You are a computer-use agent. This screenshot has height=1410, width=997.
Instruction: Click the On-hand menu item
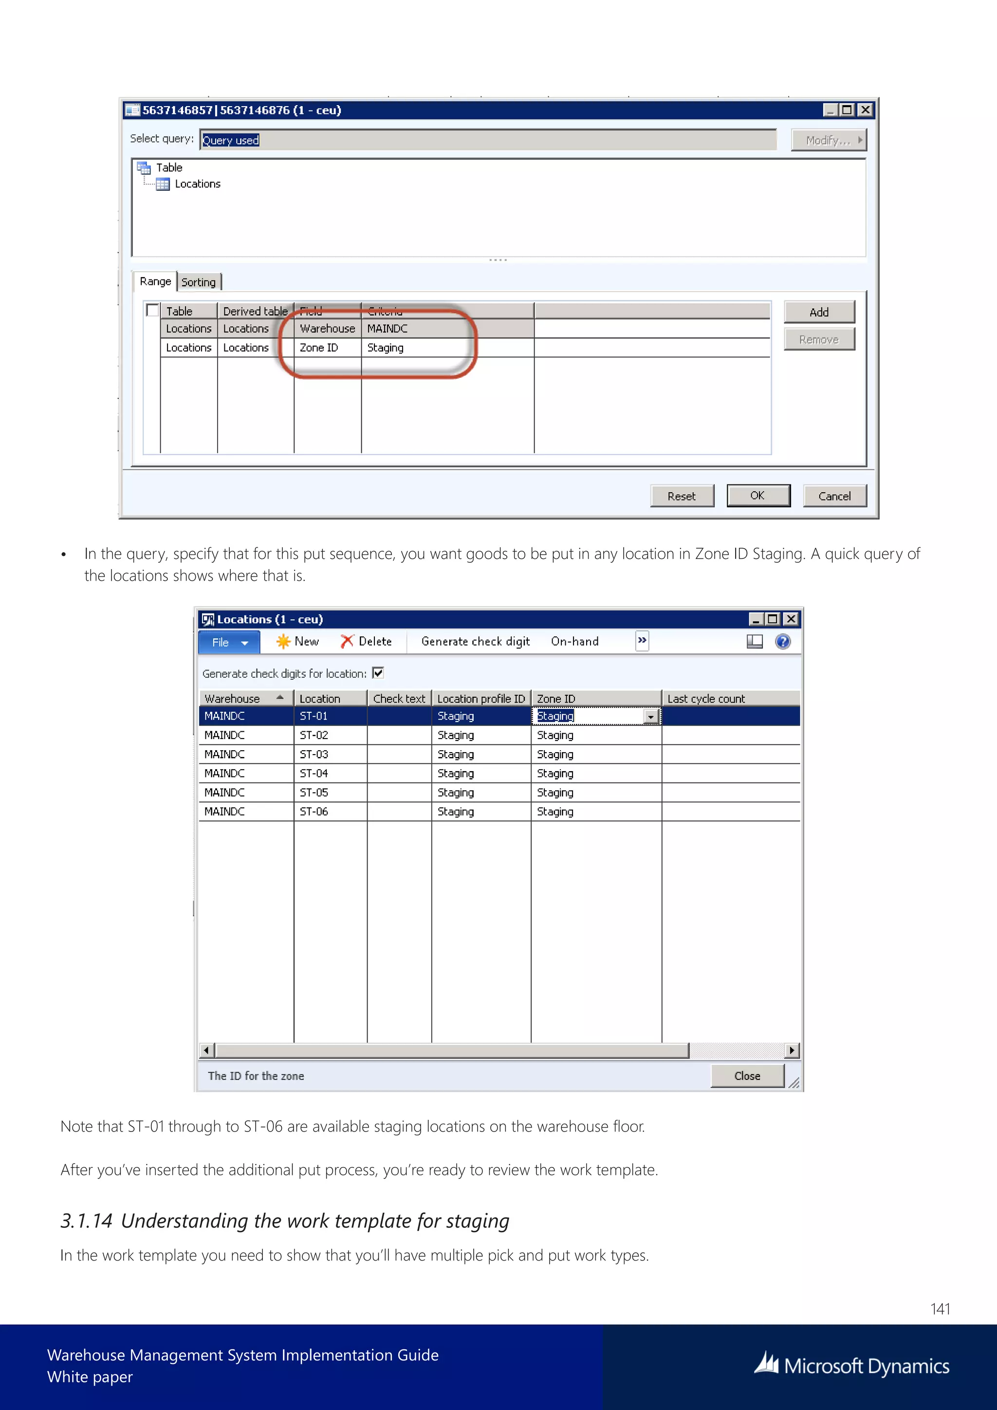574,642
